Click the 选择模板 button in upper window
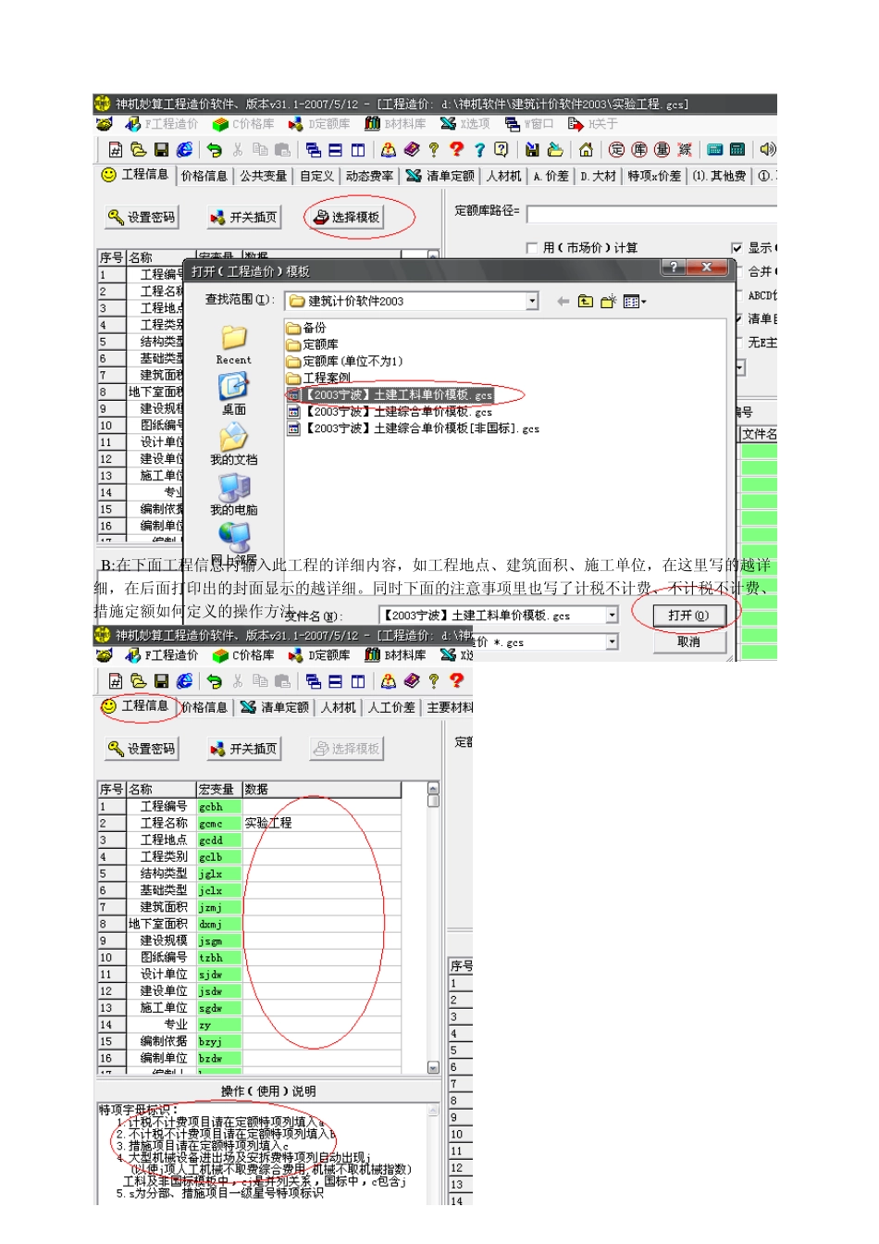 pos(347,218)
